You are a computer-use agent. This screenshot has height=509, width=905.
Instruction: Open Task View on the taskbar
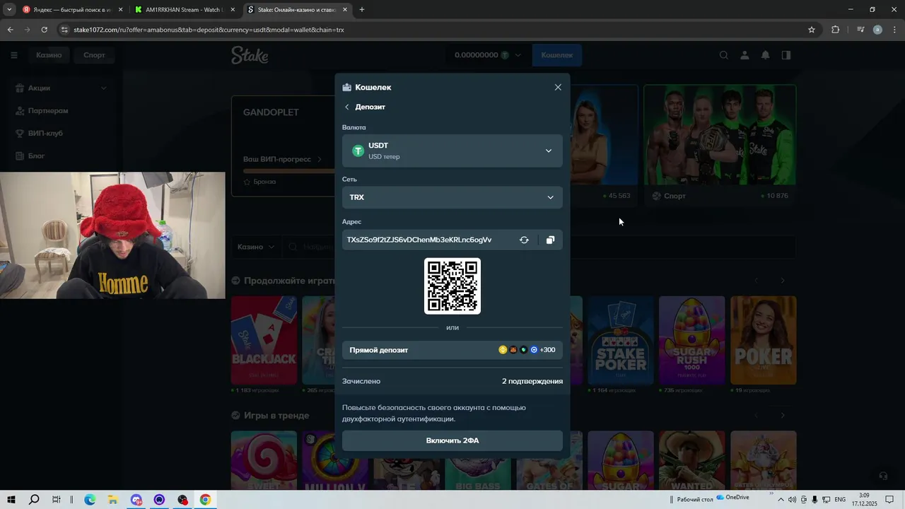click(57, 500)
